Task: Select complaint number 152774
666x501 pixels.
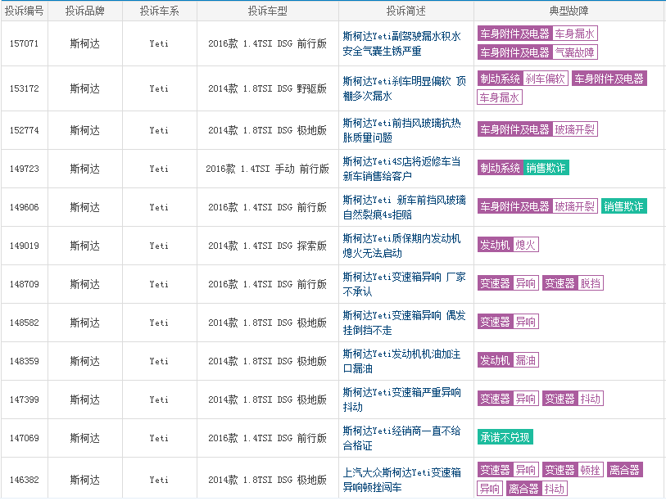Action: 25,130
